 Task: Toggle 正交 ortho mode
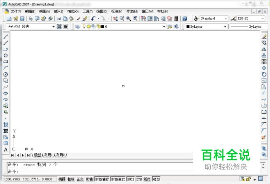click(x=80, y=179)
